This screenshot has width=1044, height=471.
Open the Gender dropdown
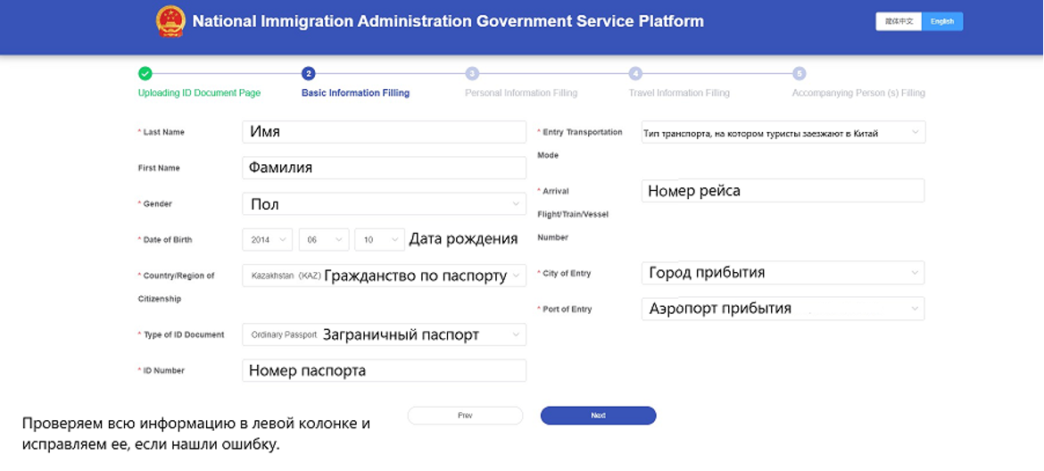click(x=384, y=204)
